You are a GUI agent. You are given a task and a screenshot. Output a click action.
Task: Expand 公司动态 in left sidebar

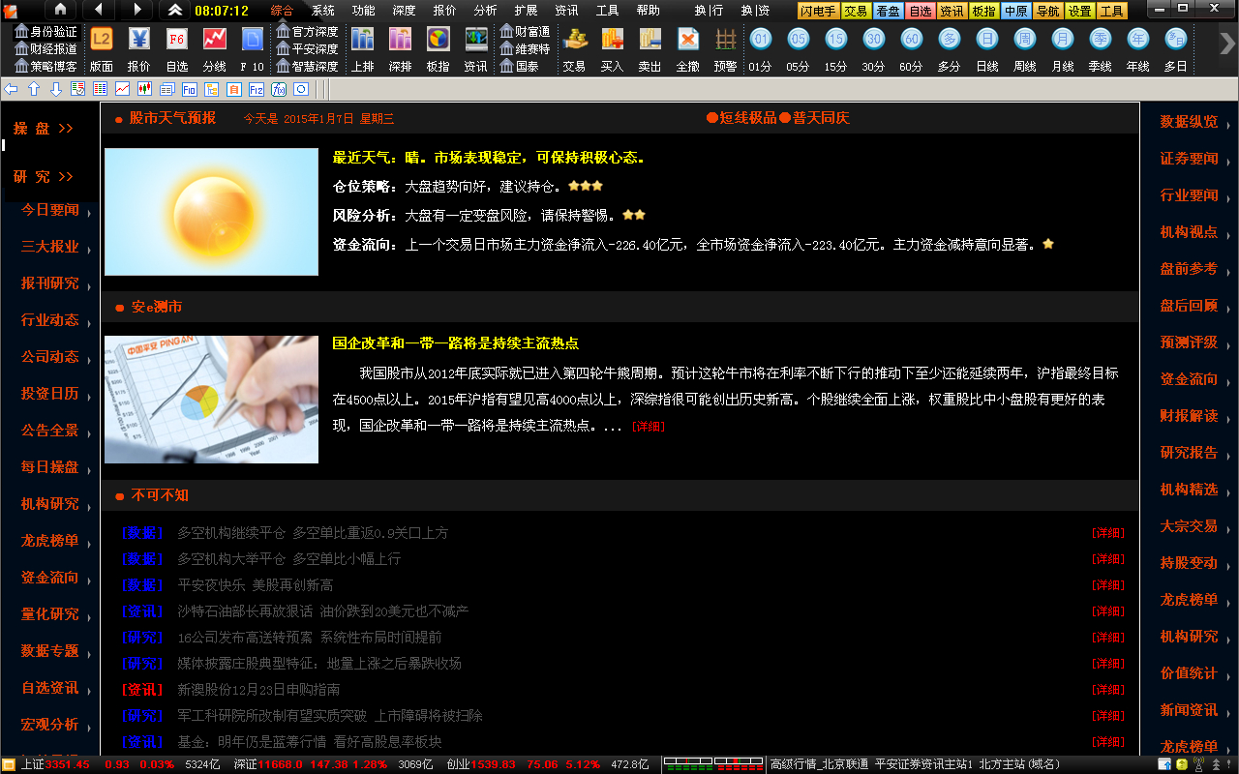pyautogui.click(x=50, y=357)
